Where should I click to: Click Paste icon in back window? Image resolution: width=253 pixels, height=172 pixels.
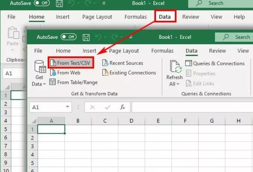tap(13, 33)
